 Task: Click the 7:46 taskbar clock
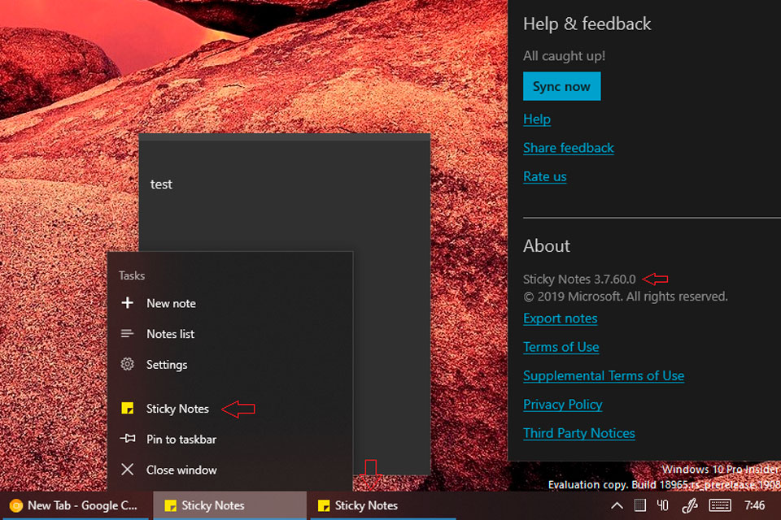click(754, 505)
